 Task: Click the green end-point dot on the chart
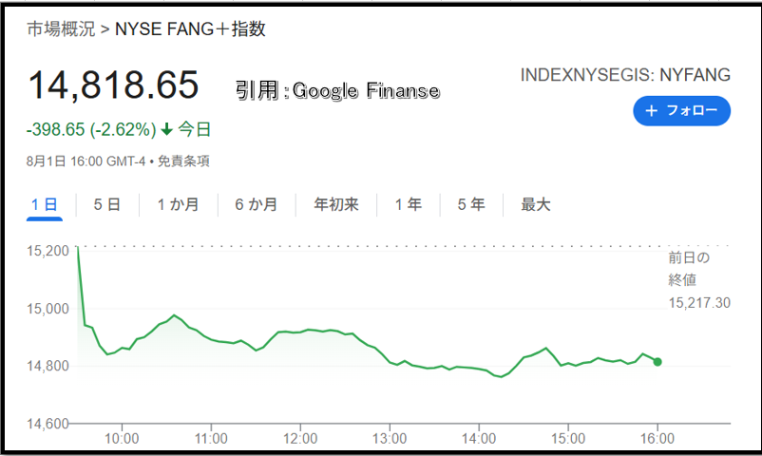click(x=657, y=362)
